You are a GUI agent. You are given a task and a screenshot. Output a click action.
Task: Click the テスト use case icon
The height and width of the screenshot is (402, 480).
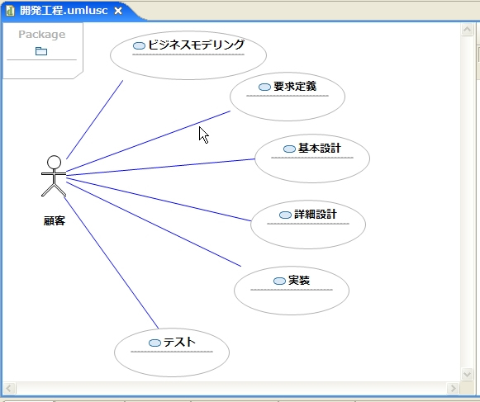(x=154, y=343)
